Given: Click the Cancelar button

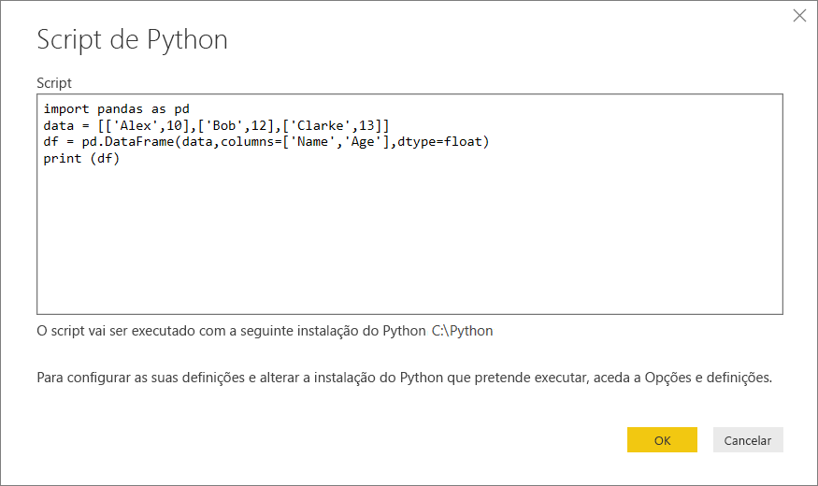Looking at the screenshot, I should 748,439.
